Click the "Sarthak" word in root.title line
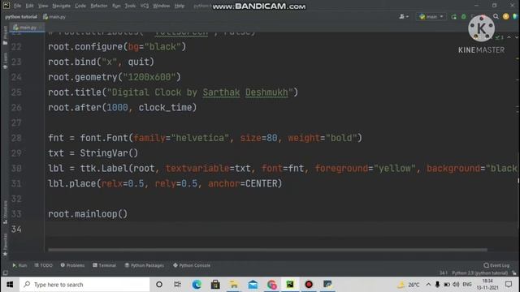Viewport: 520px width, 292px height. 221,92
